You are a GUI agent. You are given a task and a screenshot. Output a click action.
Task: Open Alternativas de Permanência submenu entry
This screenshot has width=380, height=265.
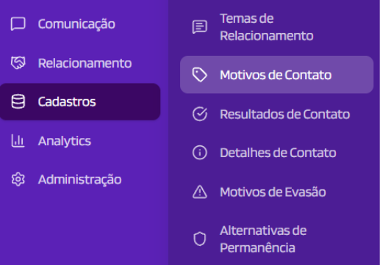(x=263, y=239)
